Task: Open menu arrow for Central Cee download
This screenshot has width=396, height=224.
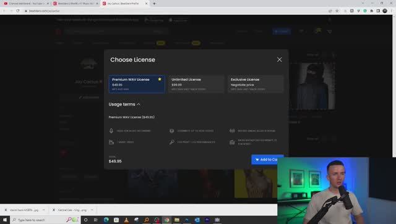Action: 92,210
